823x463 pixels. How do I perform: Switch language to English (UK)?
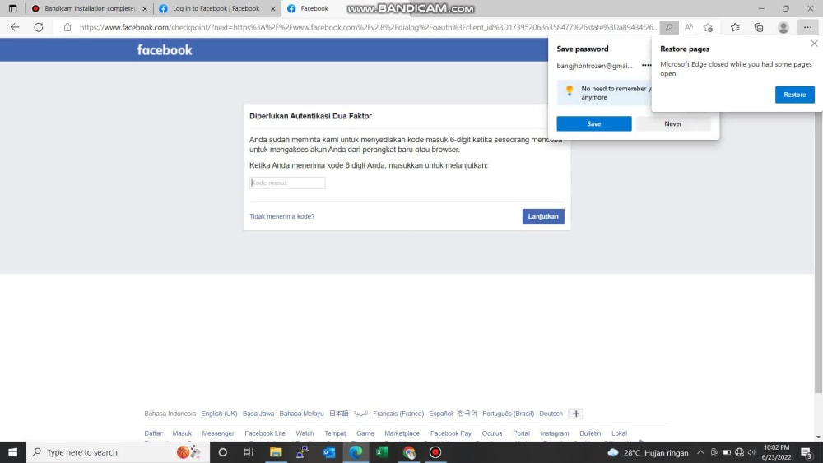pyautogui.click(x=219, y=414)
